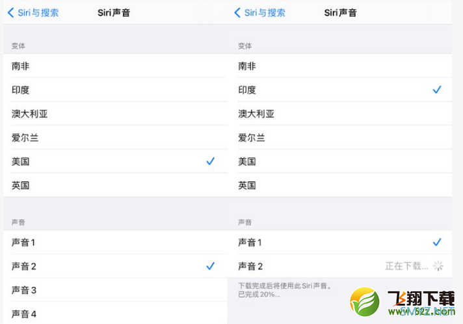This screenshot has width=463, height=324.
Task: Click the 下载完成后将使用此 Siri 声音 note
Action: pos(285,286)
